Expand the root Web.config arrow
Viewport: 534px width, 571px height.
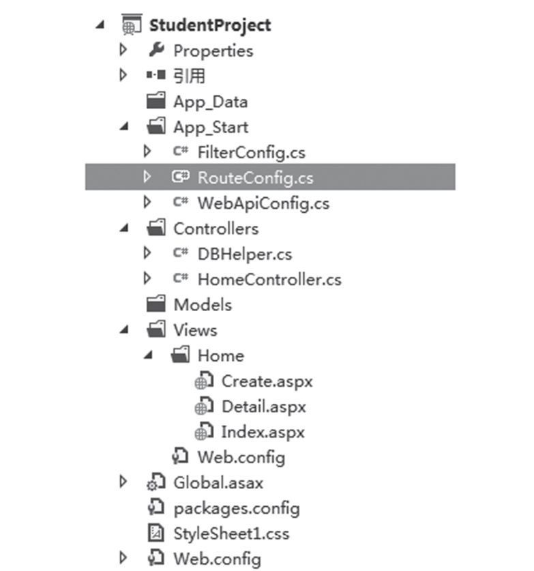click(123, 558)
